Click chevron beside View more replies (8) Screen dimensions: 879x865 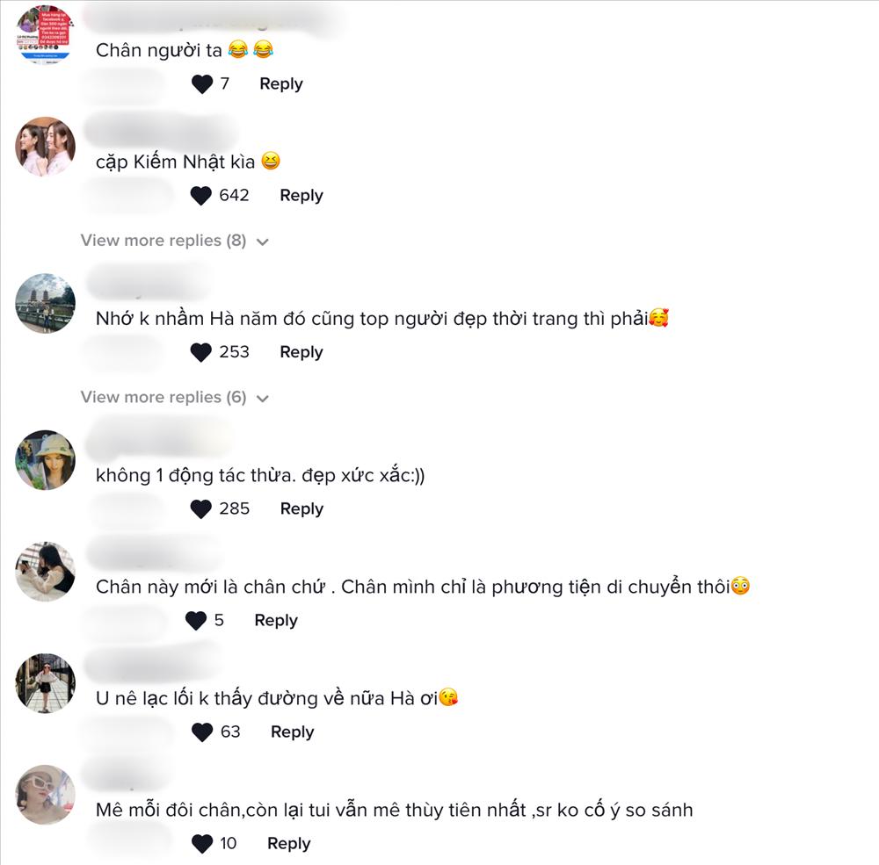(262, 242)
